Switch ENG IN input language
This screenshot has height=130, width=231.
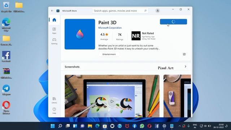[x=195, y=126]
